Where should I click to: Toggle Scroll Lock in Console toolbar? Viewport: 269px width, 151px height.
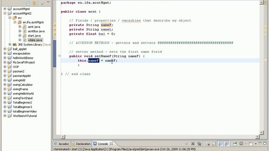(x=214, y=144)
